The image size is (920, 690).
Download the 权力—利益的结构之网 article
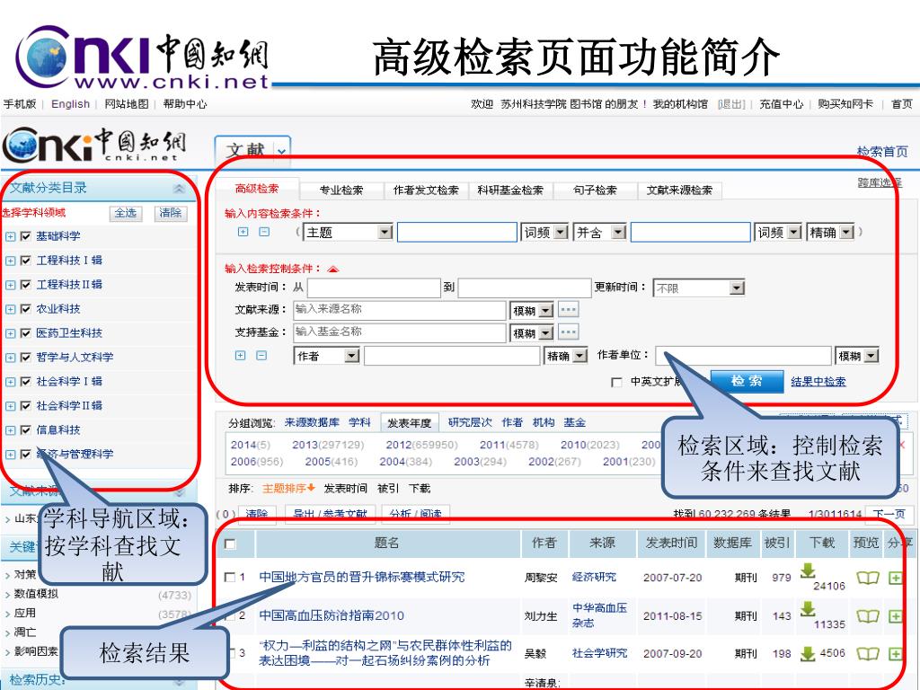coord(808,654)
